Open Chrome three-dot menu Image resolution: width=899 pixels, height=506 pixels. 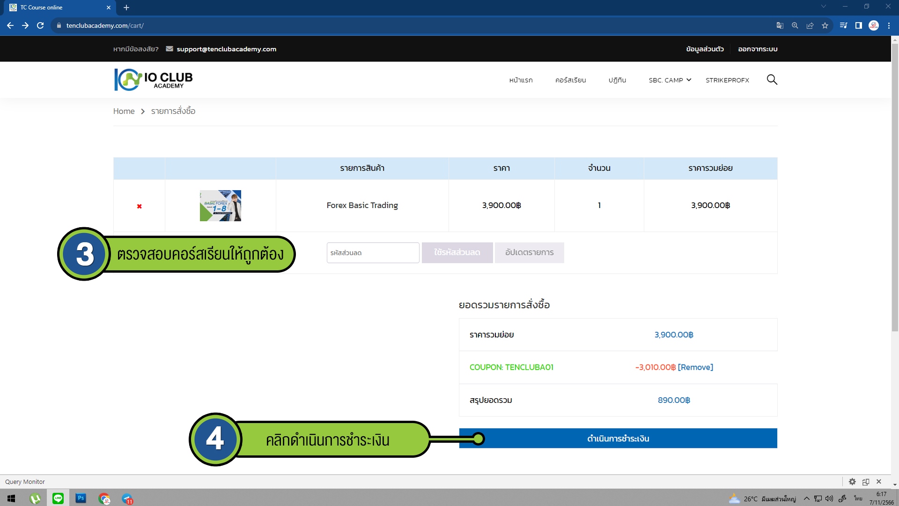point(889,26)
